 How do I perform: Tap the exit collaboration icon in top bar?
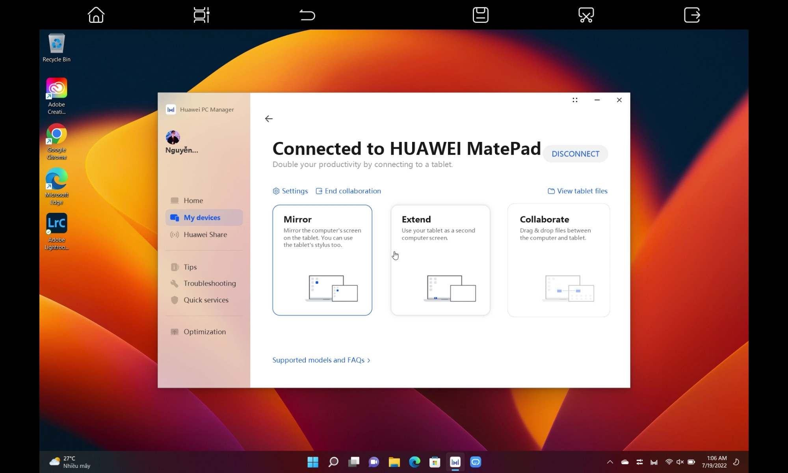692,15
